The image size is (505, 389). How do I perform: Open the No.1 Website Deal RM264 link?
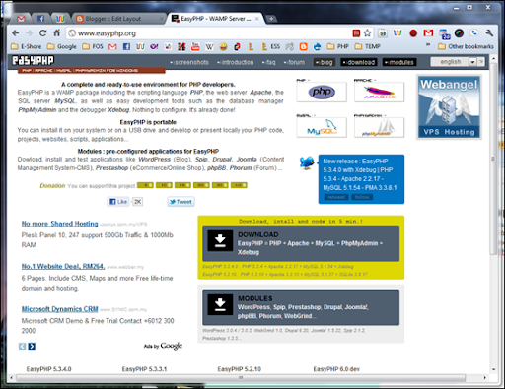point(63,266)
